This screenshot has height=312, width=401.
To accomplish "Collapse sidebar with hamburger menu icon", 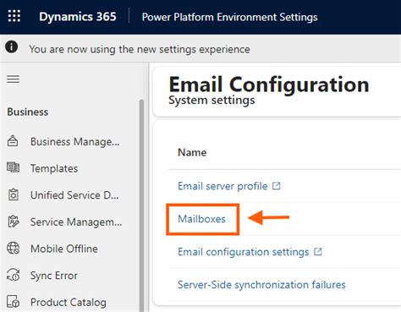I will click(14, 79).
